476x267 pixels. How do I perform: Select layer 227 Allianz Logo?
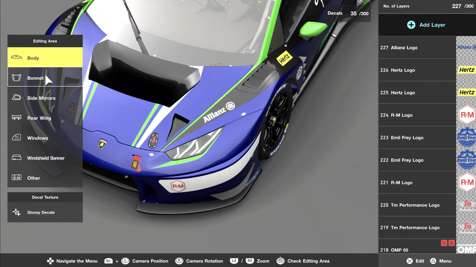coord(417,48)
